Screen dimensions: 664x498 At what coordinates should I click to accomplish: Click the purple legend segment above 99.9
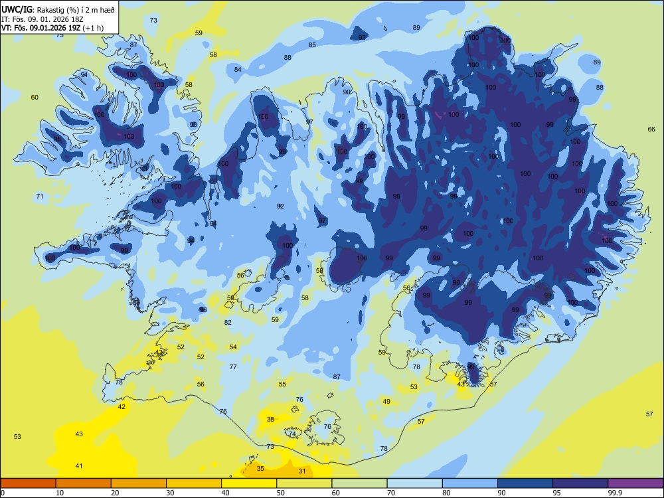[635, 483]
